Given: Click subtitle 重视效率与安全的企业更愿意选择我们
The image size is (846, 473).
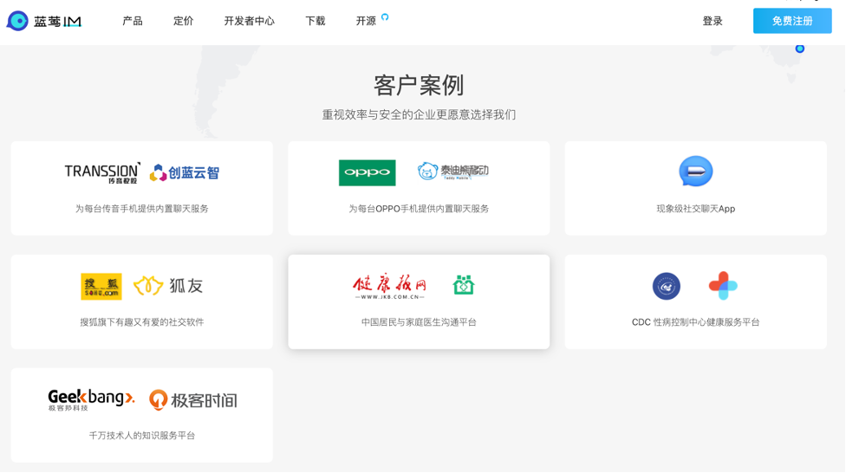Looking at the screenshot, I should [x=419, y=114].
